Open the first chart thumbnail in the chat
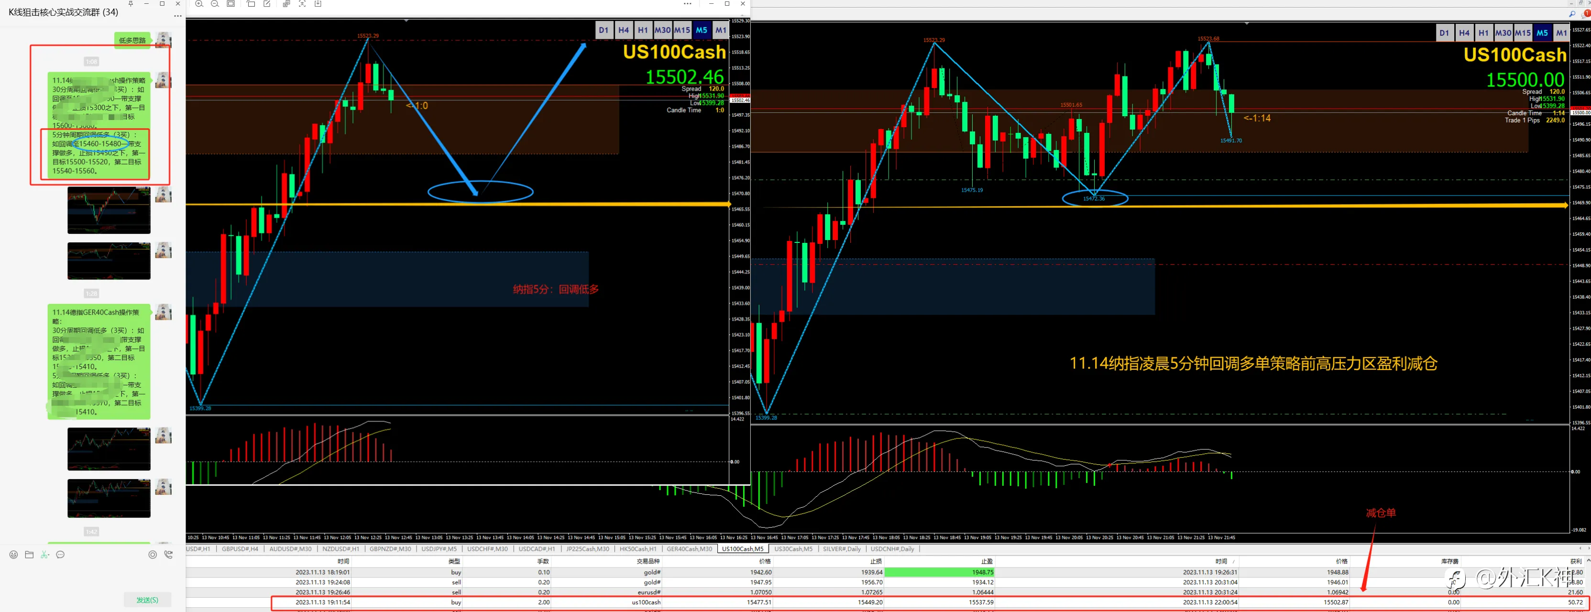The width and height of the screenshot is (1591, 612). pyautogui.click(x=109, y=210)
